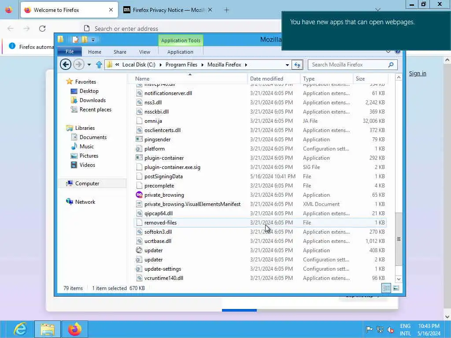
Task: Open Customize Quick Access Toolbar dropdown
Action: click(x=93, y=40)
